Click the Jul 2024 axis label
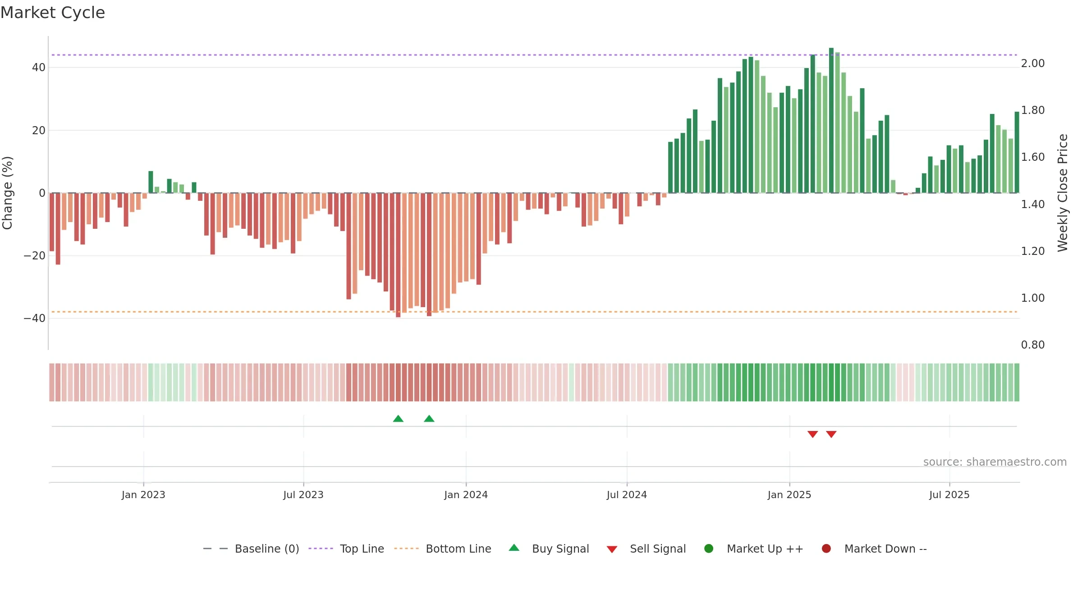The height and width of the screenshot is (608, 1082). tap(627, 495)
